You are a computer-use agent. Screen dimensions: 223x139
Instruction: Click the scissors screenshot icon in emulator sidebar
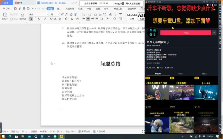220,26
